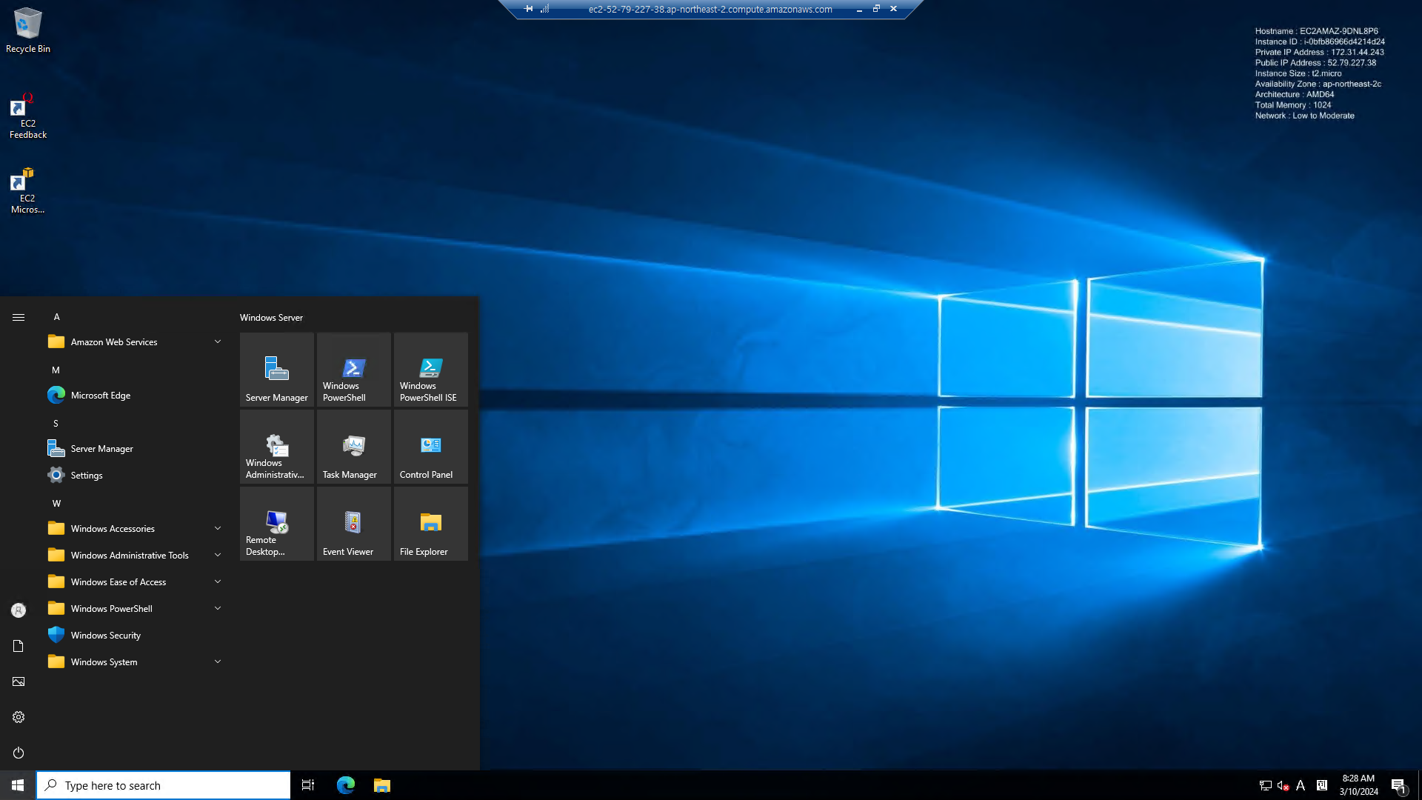Click the Windows Server group title
The height and width of the screenshot is (800, 1422).
[271, 318]
